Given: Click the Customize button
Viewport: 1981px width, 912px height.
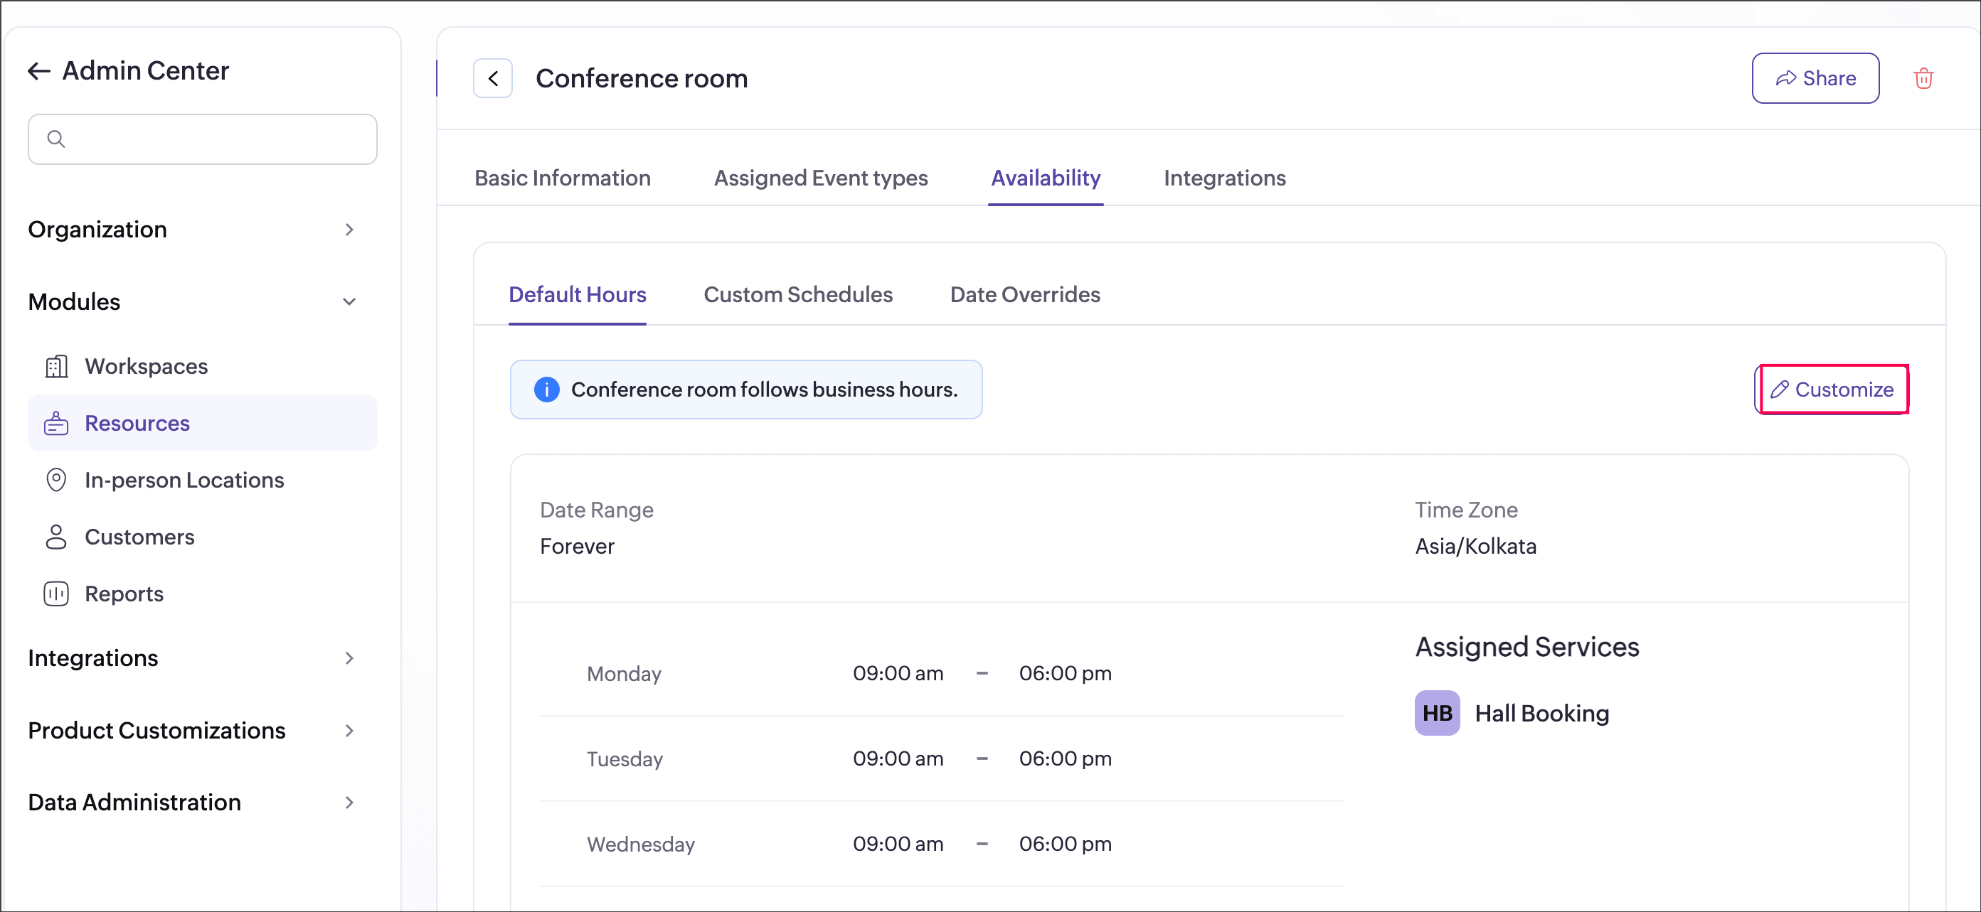Looking at the screenshot, I should click(1832, 390).
